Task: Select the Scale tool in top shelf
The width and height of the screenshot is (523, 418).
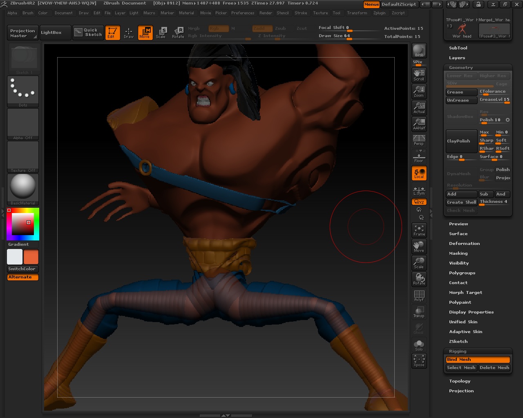Action: [161, 32]
